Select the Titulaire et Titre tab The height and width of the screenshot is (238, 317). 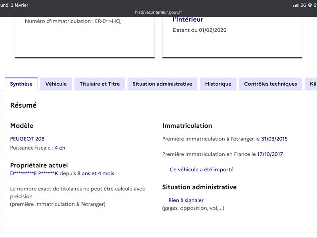tap(100, 84)
